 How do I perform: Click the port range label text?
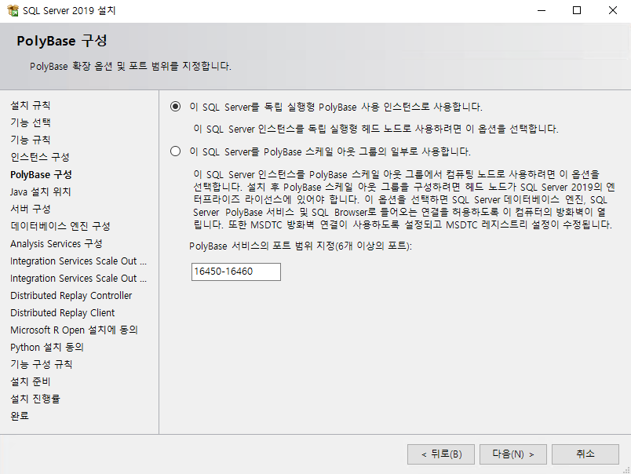[301, 246]
